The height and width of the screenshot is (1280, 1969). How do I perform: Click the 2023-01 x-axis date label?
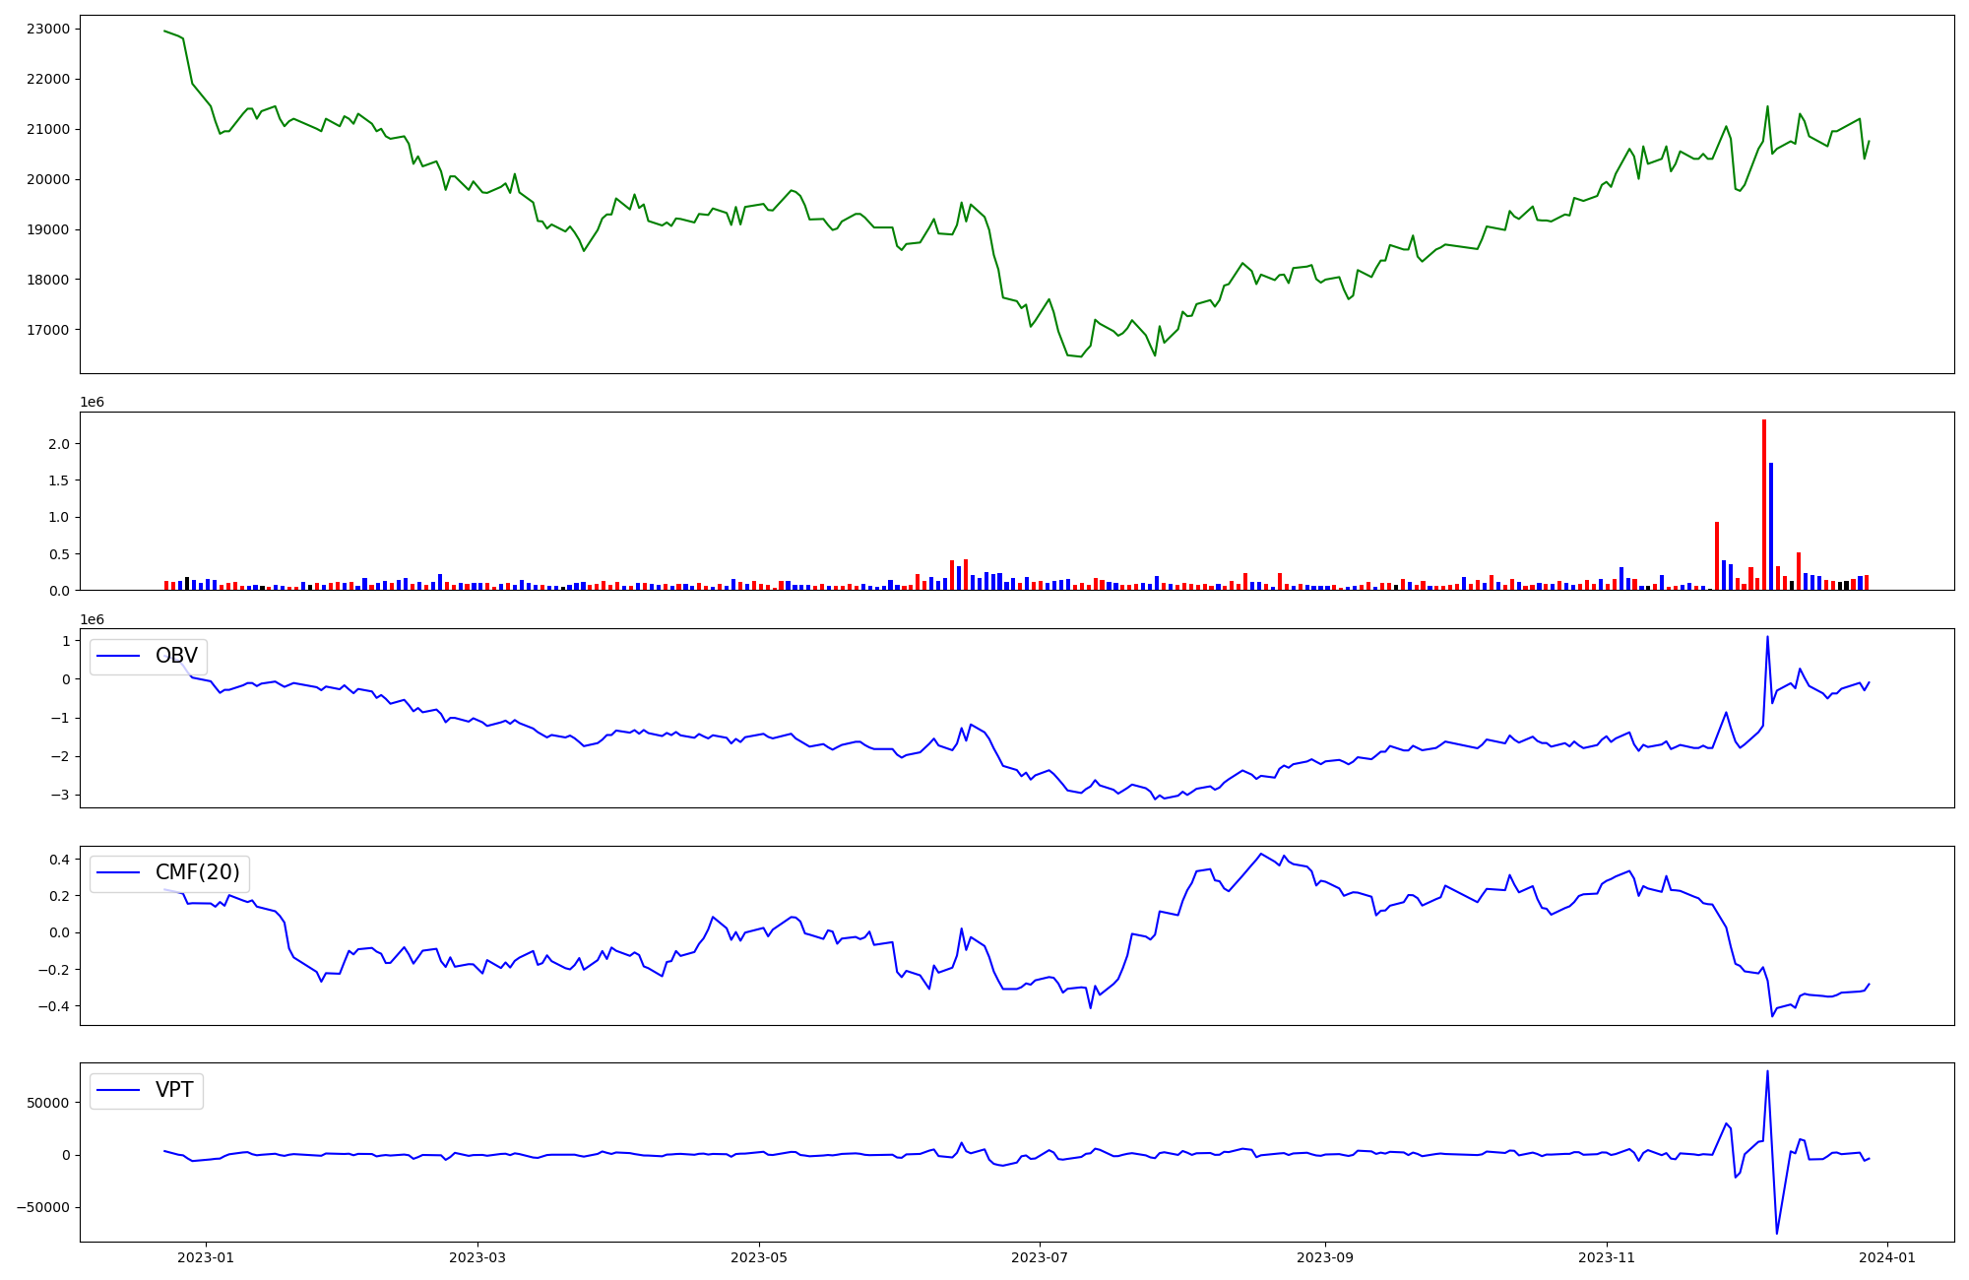pyautogui.click(x=206, y=1257)
